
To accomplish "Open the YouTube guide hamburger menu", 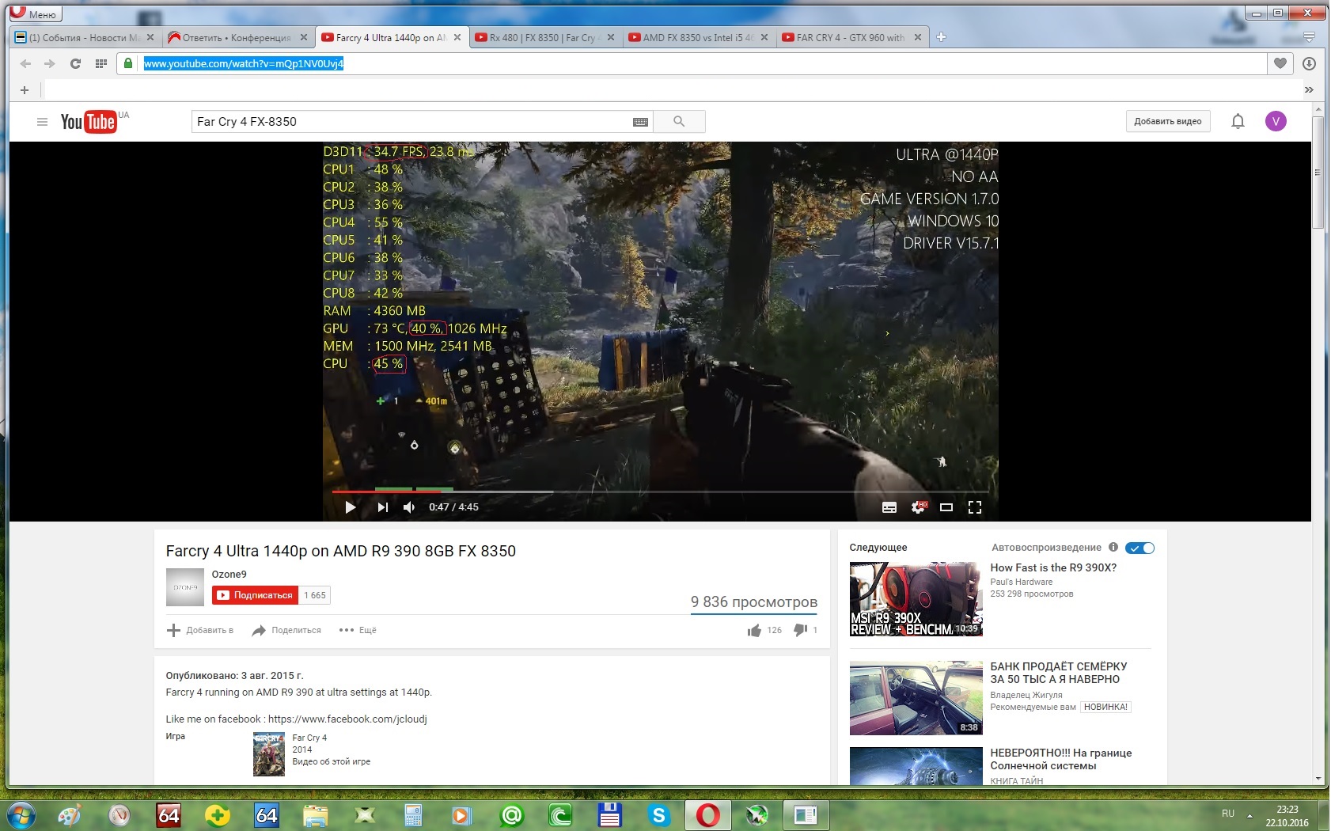I will pyautogui.click(x=43, y=121).
